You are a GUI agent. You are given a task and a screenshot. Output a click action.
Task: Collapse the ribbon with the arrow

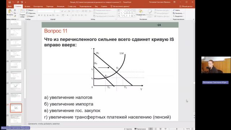pyautogui.click(x=193, y=19)
